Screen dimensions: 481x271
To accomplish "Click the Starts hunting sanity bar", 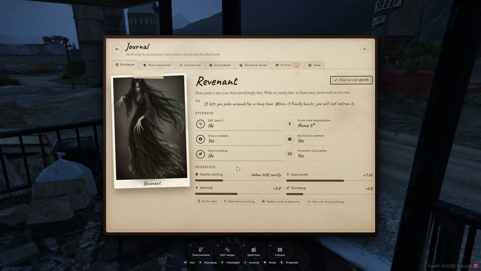I will [238, 180].
